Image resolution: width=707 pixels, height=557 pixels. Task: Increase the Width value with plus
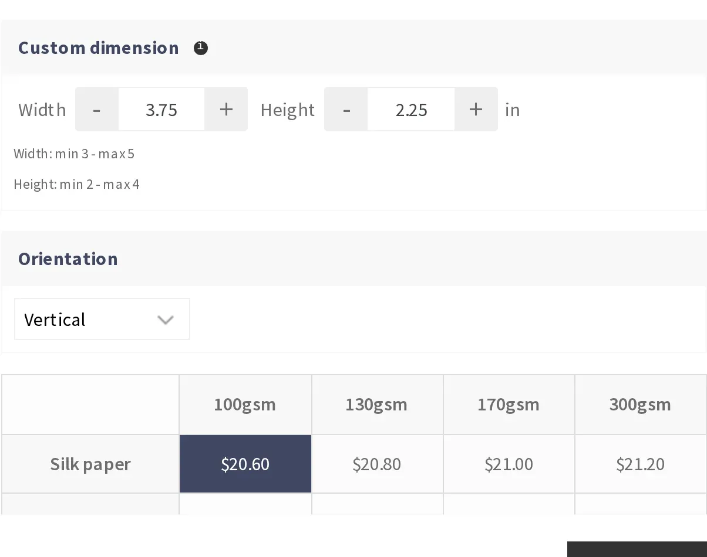(x=226, y=109)
